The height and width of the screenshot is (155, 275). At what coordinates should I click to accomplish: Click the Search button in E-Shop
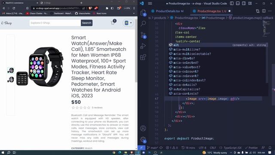click(x=87, y=23)
